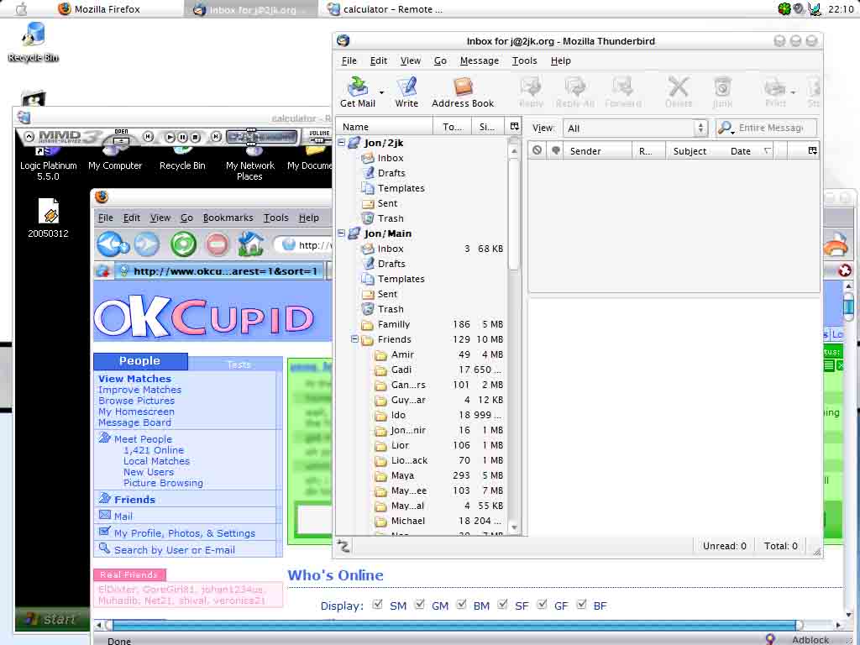Open the Firefox Bookmarks menu
This screenshot has height=645, width=860.
tap(228, 218)
